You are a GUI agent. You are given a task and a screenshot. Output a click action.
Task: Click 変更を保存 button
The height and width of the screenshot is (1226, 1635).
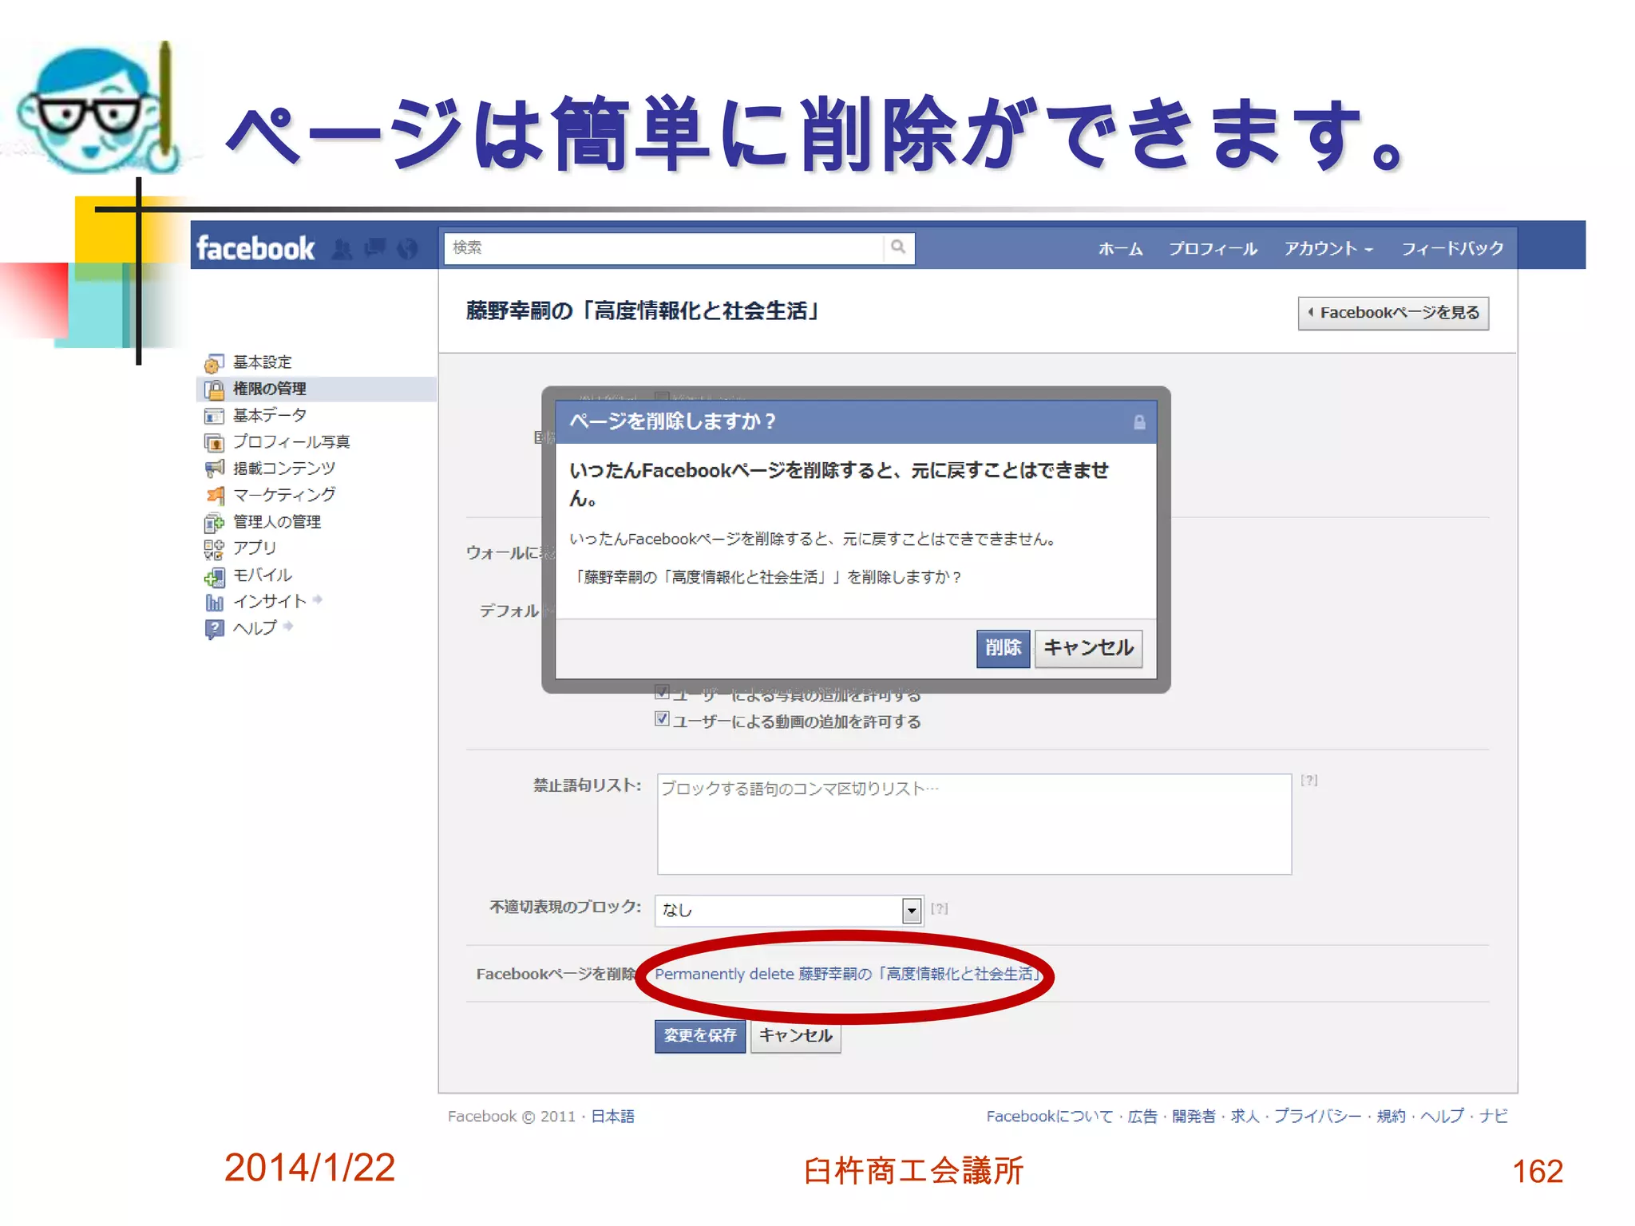click(x=700, y=1036)
